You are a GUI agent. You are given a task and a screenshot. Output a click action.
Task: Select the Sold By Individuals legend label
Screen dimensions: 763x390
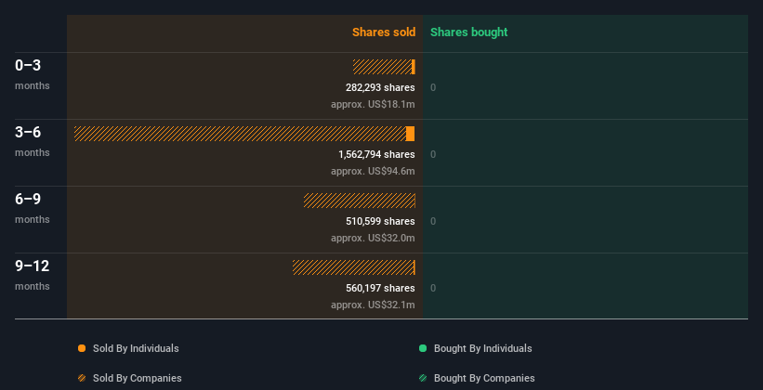point(136,348)
